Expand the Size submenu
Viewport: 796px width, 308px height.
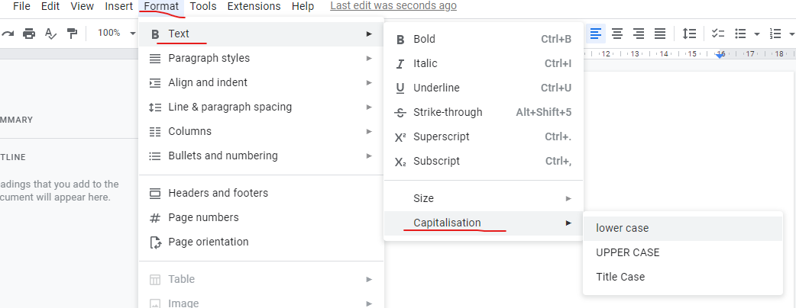[x=484, y=198]
